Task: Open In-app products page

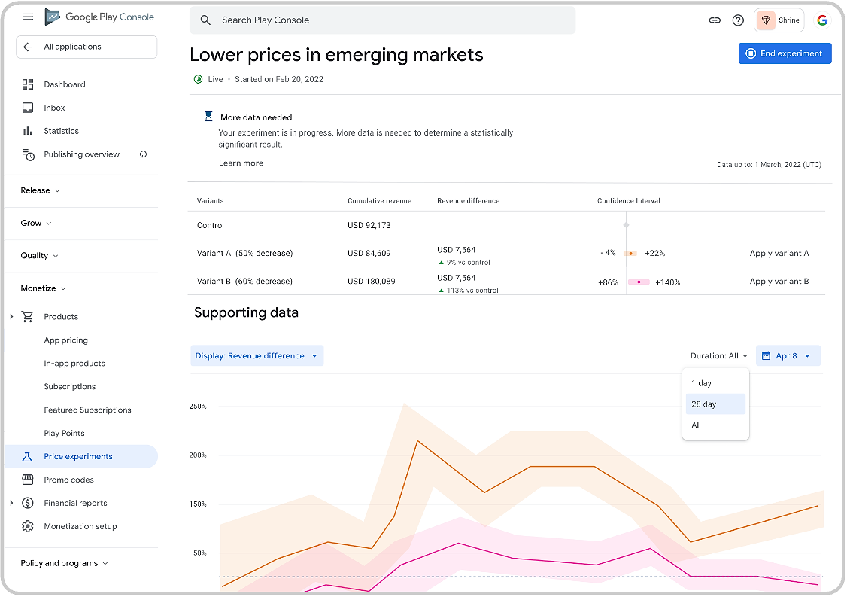Action: click(x=74, y=364)
